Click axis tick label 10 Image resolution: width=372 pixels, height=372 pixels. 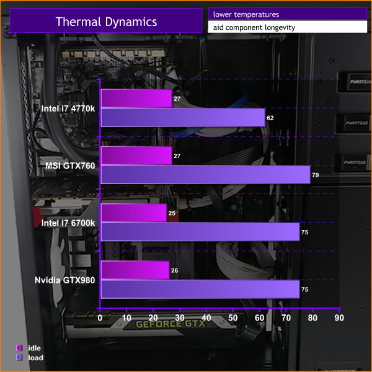click(126, 317)
